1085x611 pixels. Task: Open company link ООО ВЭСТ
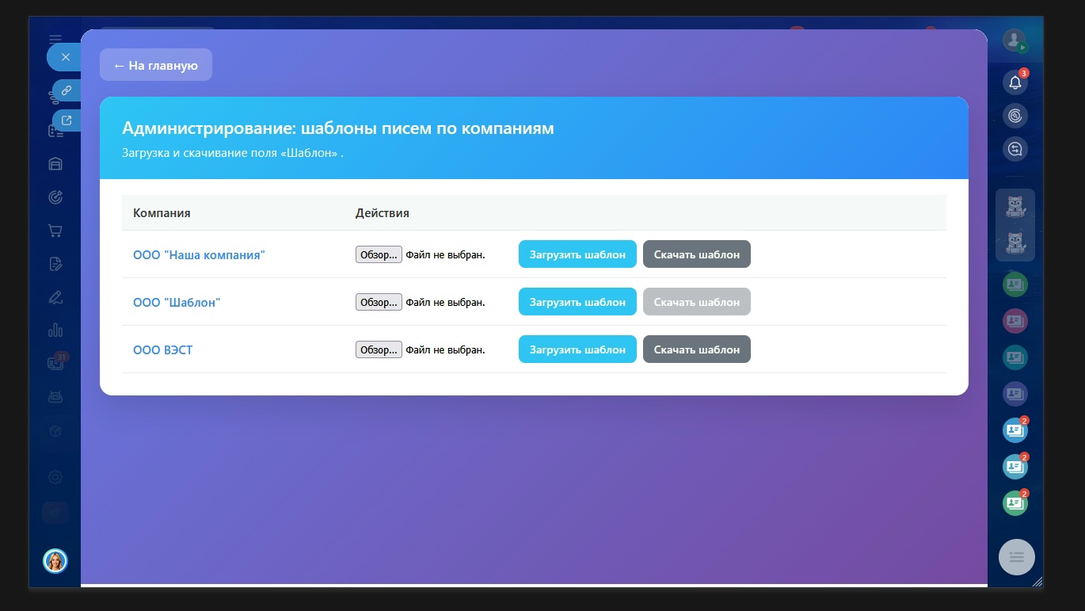pos(162,350)
